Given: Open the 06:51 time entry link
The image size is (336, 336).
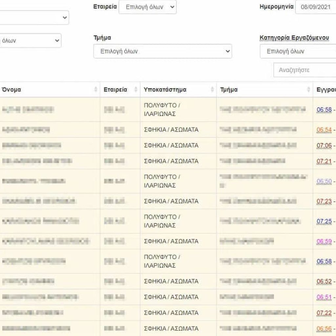Looking at the screenshot, I should point(324,297).
